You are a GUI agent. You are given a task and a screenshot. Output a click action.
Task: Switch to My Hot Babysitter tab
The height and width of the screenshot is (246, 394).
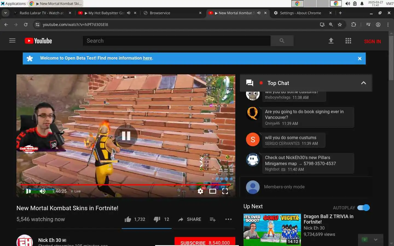[105, 13]
